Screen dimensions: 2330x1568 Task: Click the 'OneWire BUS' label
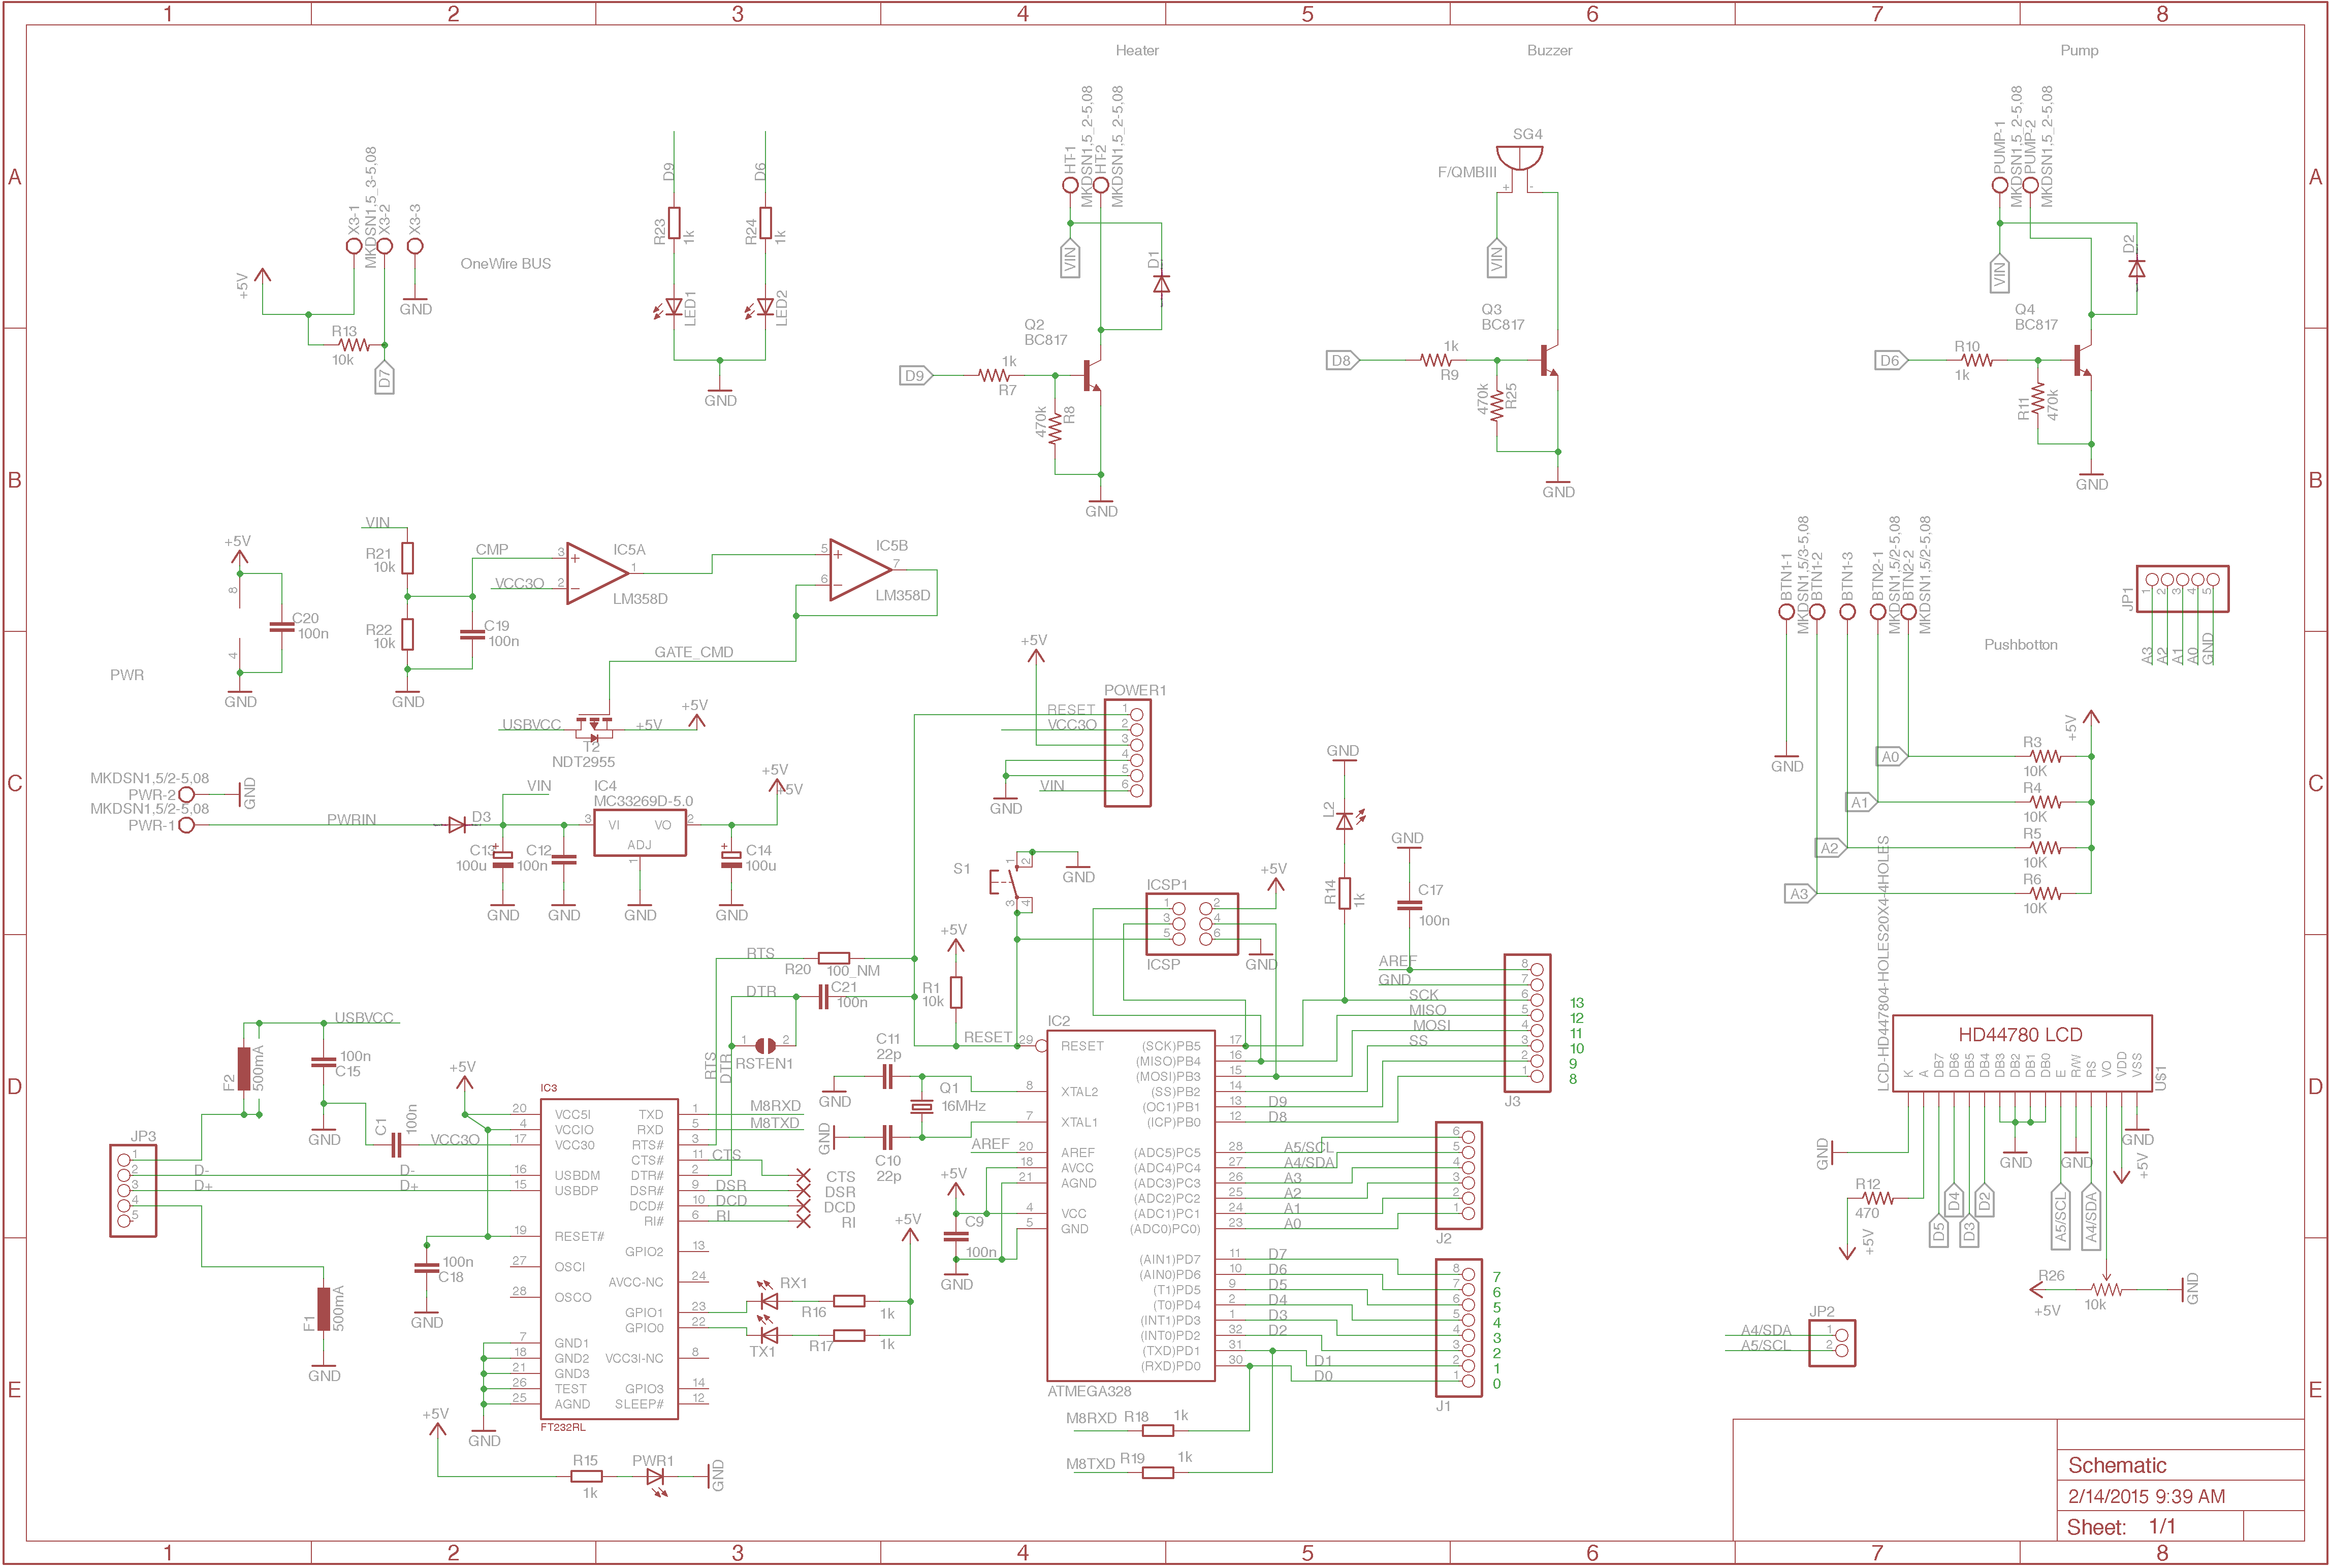pyautogui.click(x=505, y=264)
